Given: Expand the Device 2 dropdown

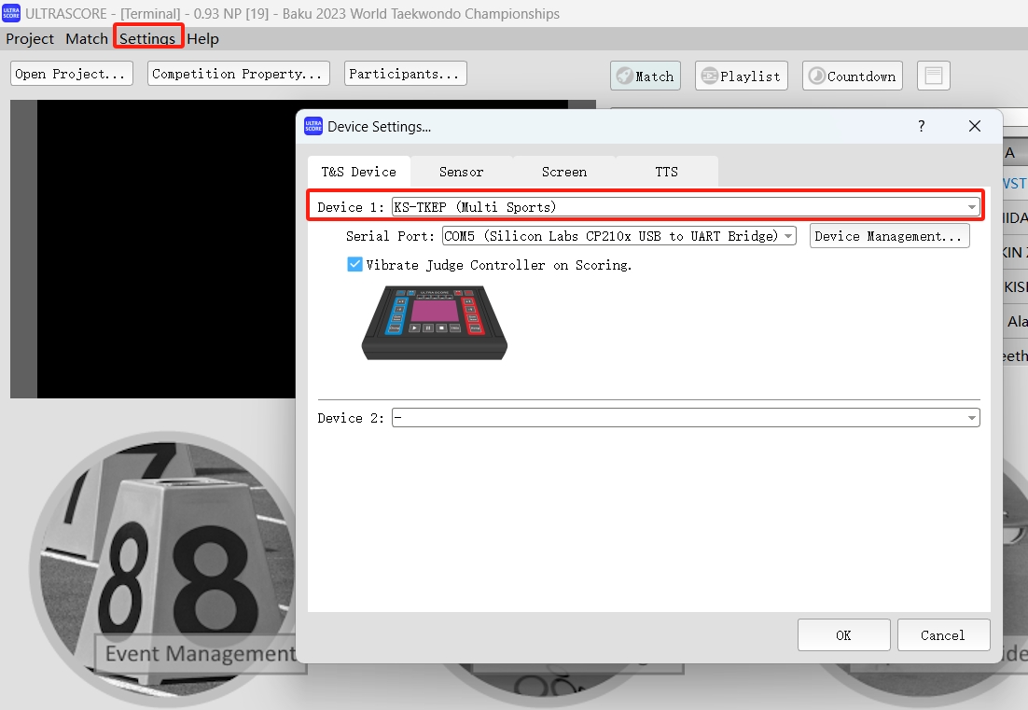Looking at the screenshot, I should (972, 418).
